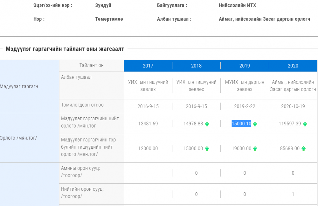The height and width of the screenshot is (206, 318).
Task: Click the 2020-10-19 appointment date
Action: [x=293, y=106]
